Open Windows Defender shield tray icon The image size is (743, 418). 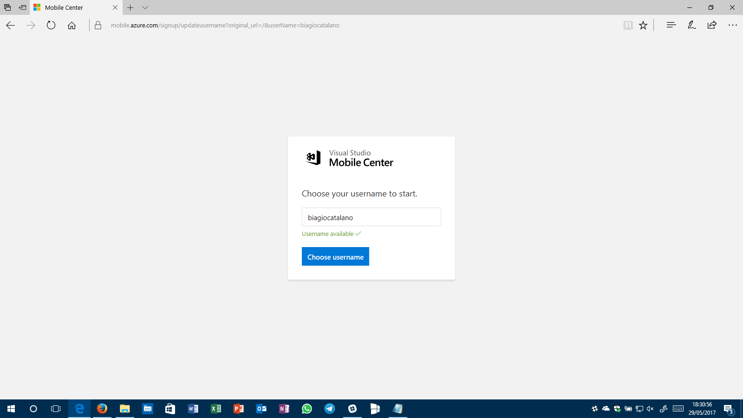pyautogui.click(x=617, y=409)
